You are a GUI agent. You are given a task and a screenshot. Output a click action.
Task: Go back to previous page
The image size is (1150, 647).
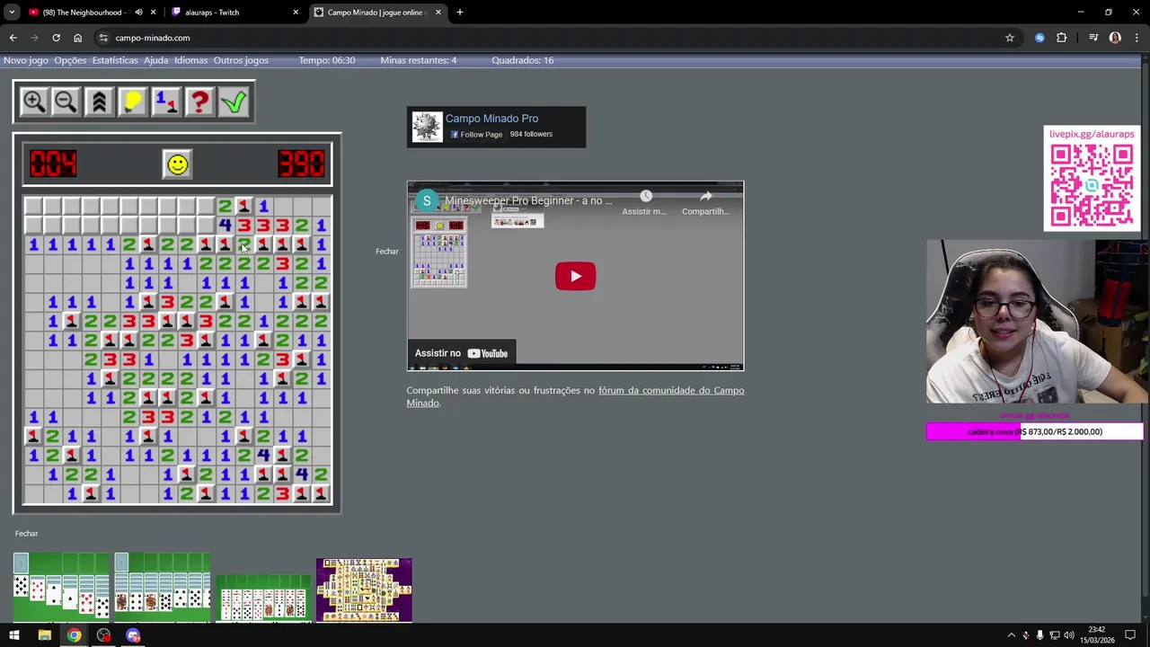pos(13,38)
